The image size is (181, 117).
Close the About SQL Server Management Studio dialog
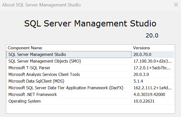click(176, 5)
